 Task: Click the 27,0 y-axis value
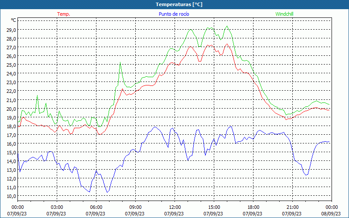point(11,47)
